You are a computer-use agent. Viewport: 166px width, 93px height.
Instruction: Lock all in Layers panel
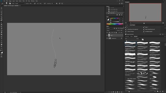click(116, 33)
